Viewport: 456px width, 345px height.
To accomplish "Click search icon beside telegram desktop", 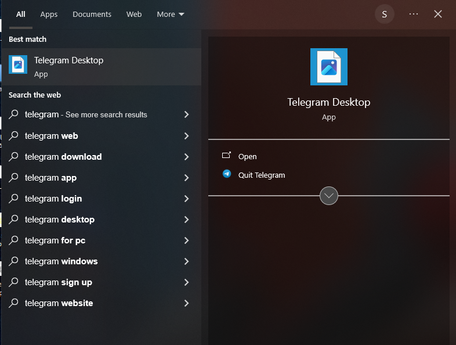I will 13,219.
